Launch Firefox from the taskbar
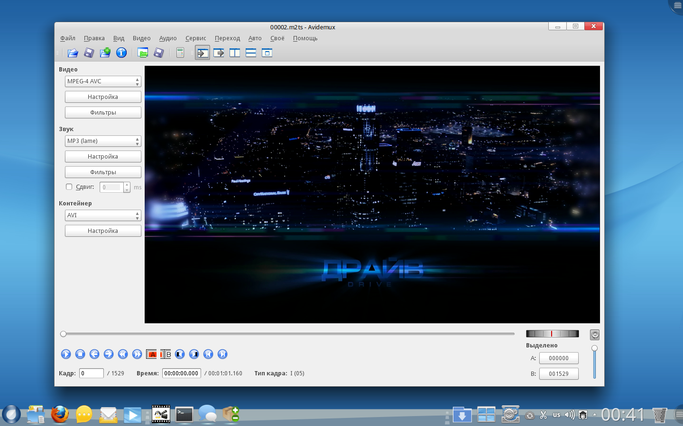Image resolution: width=683 pixels, height=426 pixels. 60,415
